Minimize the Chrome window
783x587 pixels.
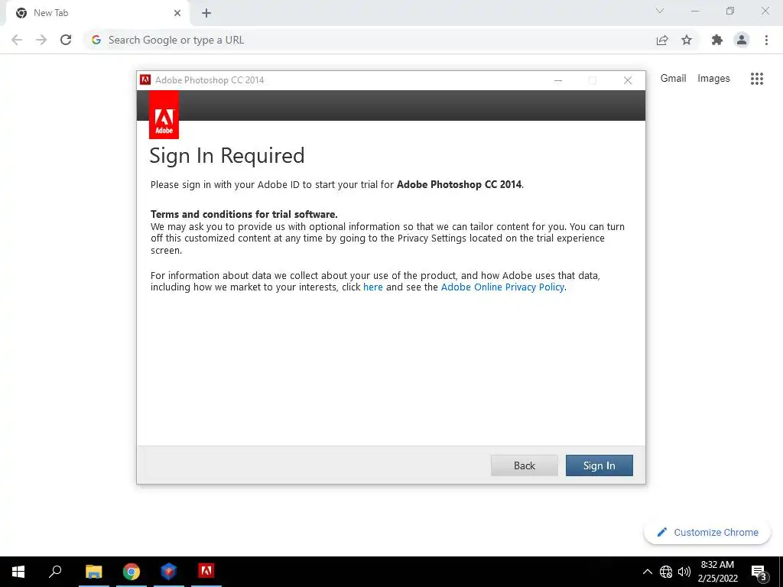pos(694,11)
